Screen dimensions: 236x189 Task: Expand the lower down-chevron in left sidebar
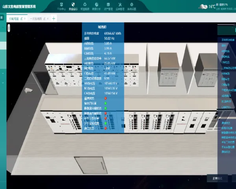pyautogui.click(x=3, y=83)
